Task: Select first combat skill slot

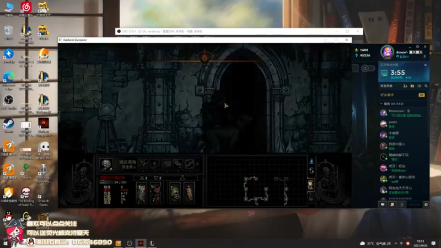Action: (143, 164)
